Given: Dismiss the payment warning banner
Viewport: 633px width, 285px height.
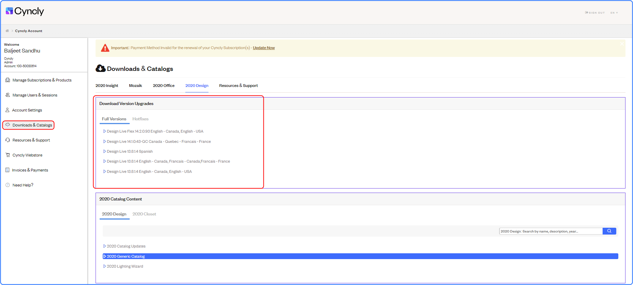Looking at the screenshot, I should point(622,44).
